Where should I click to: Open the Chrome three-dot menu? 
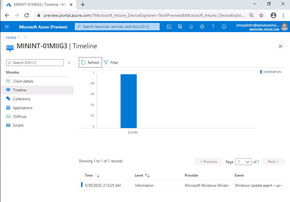point(283,15)
